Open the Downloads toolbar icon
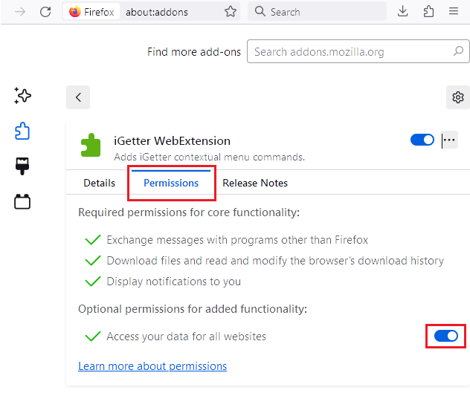 (402, 12)
